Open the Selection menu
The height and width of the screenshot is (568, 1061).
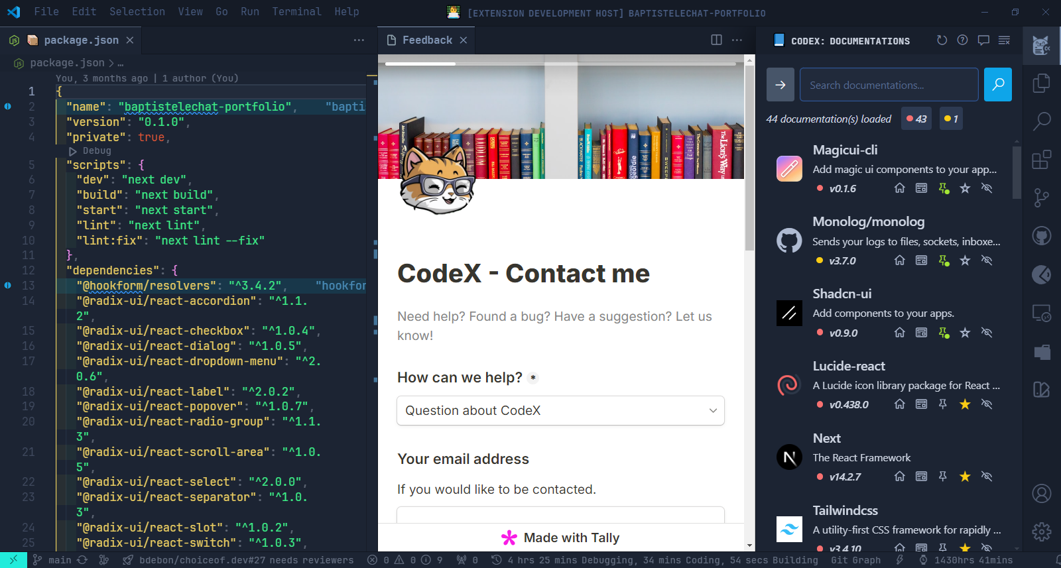(137, 11)
